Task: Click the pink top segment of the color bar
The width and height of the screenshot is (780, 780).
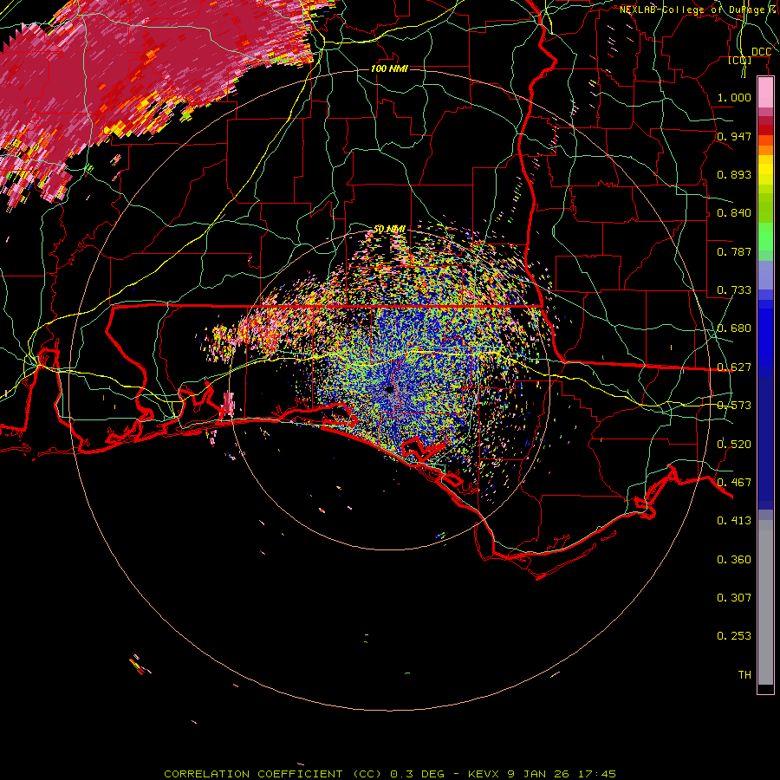Action: point(765,92)
